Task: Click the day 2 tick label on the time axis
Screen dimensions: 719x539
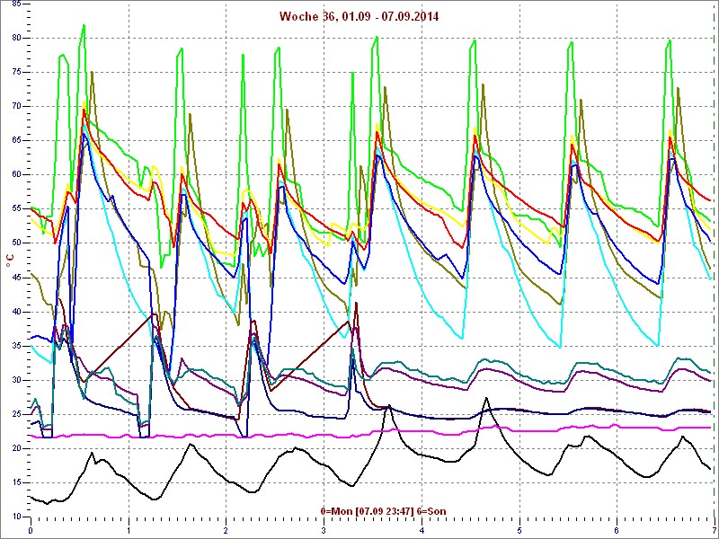Action: click(226, 531)
